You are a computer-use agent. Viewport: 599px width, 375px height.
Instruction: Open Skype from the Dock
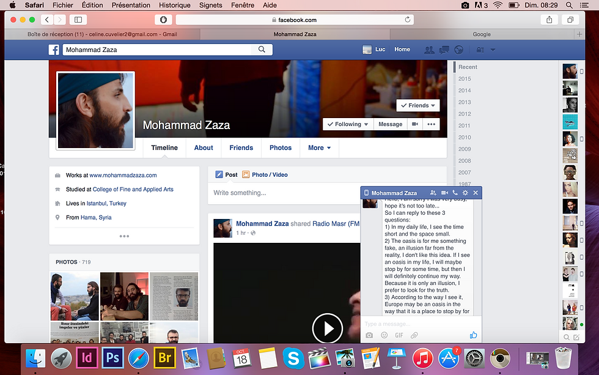293,358
